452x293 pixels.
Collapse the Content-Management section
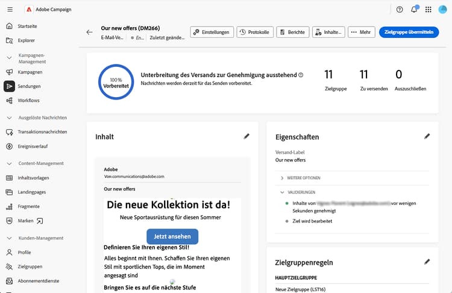coord(9,163)
